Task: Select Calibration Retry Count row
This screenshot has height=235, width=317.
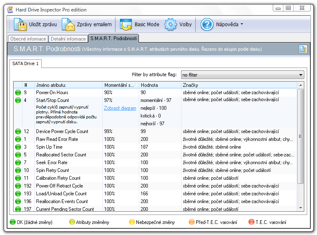Action: 155,178
